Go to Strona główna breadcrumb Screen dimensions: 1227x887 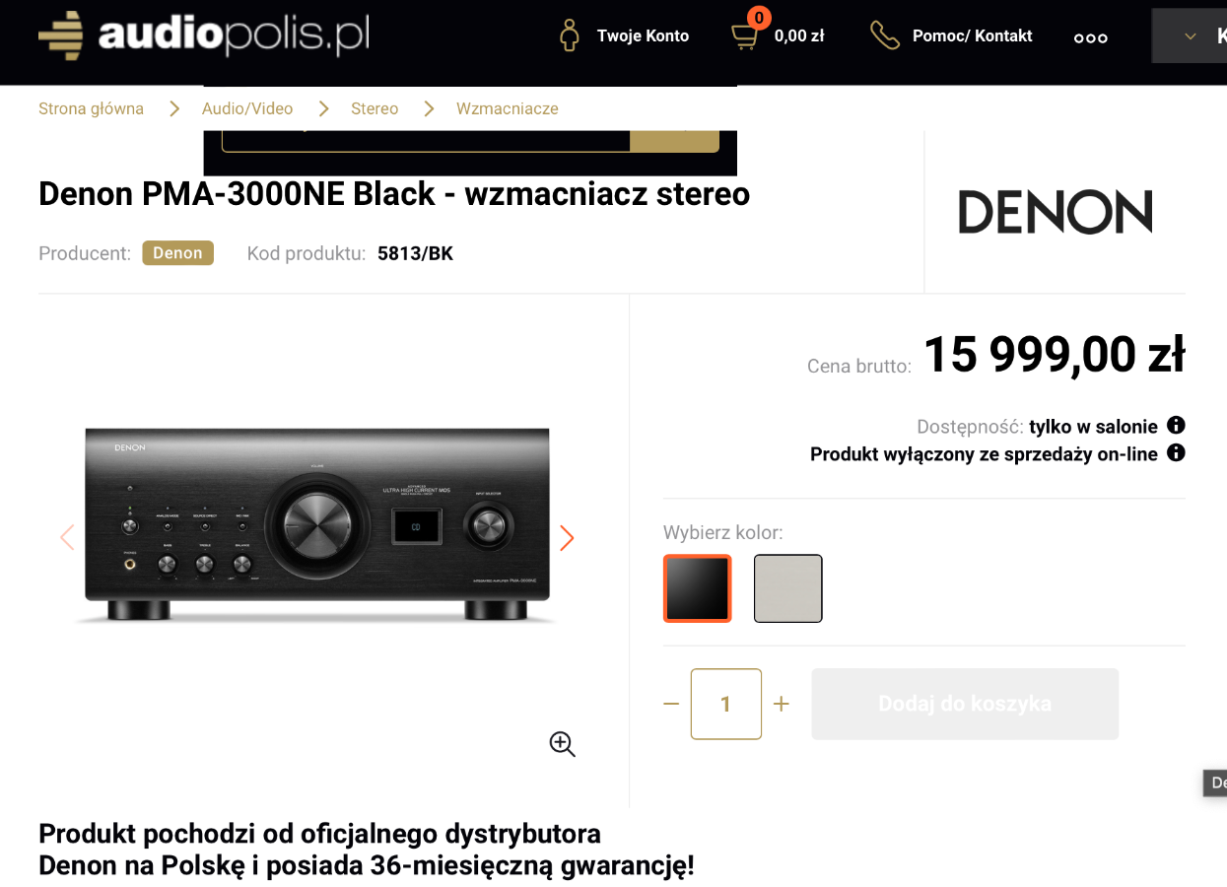pos(91,108)
